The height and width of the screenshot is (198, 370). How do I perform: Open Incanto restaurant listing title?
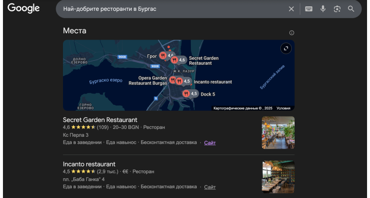[89, 164]
